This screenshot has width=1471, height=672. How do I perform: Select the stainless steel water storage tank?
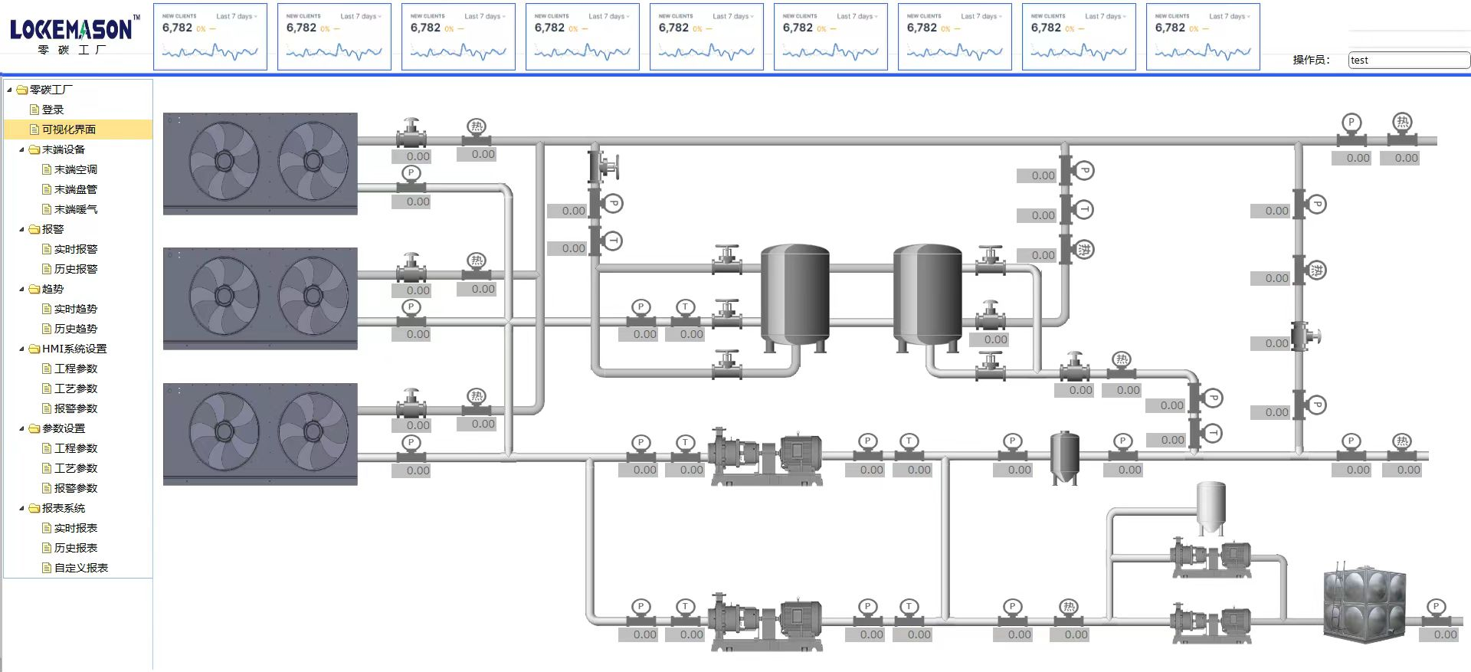click(1365, 603)
